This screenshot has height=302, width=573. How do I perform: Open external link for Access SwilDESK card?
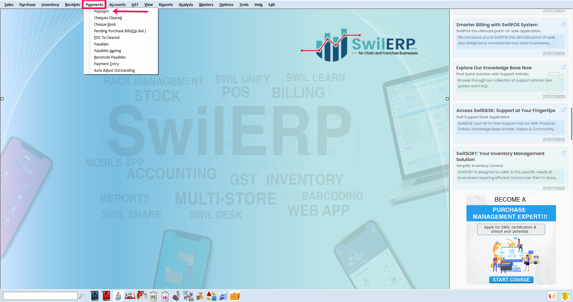click(x=563, y=110)
